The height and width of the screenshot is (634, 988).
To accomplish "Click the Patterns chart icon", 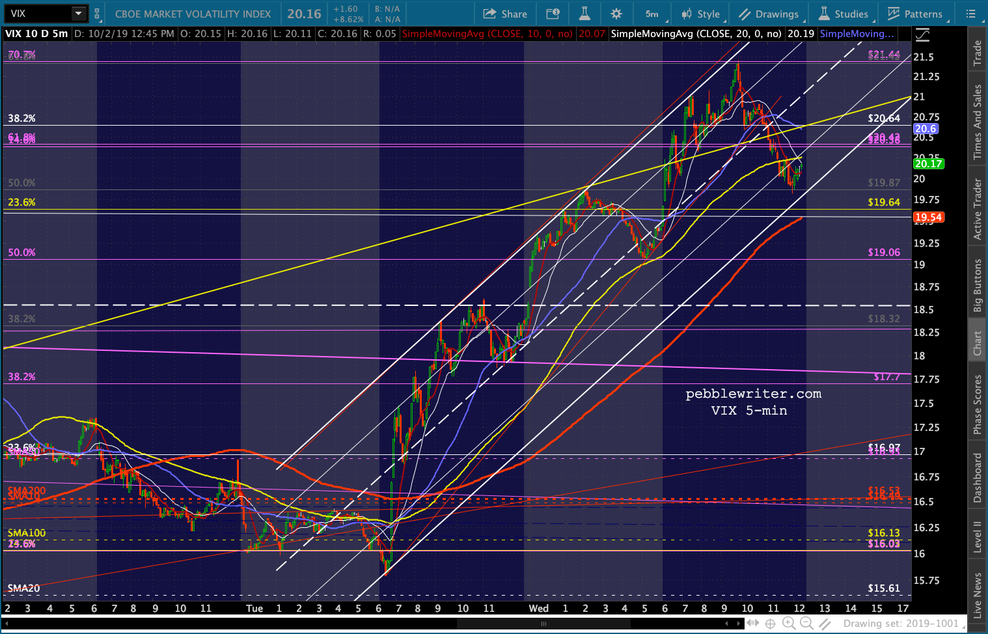I will pos(894,14).
